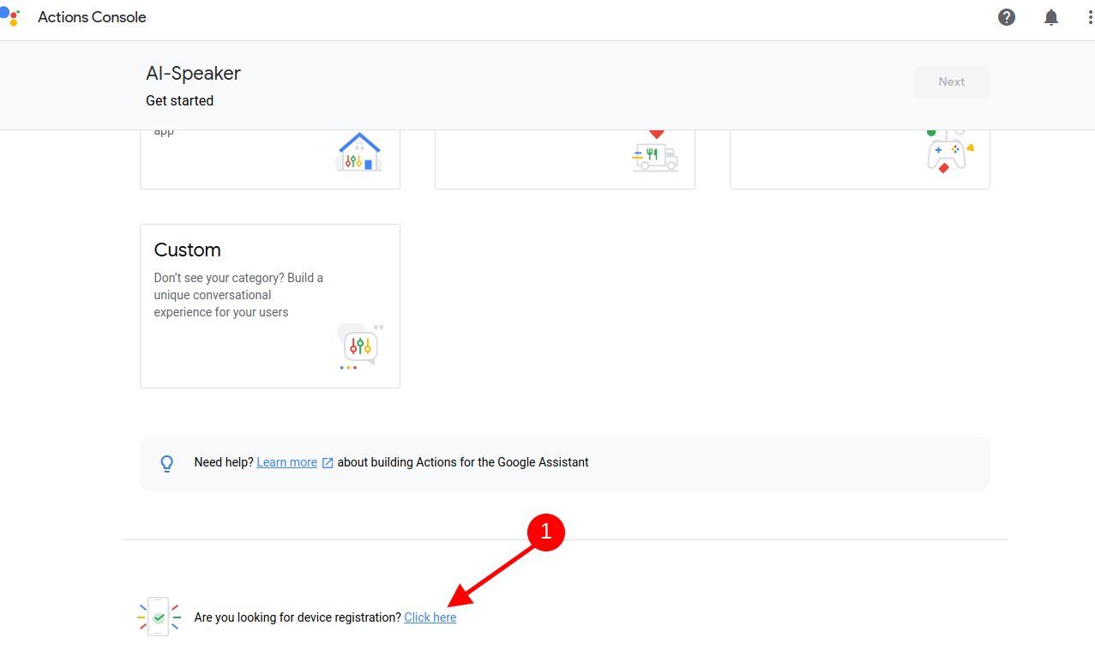Click the Custom heading text
Viewport: 1095px width, 650px height.
(187, 250)
